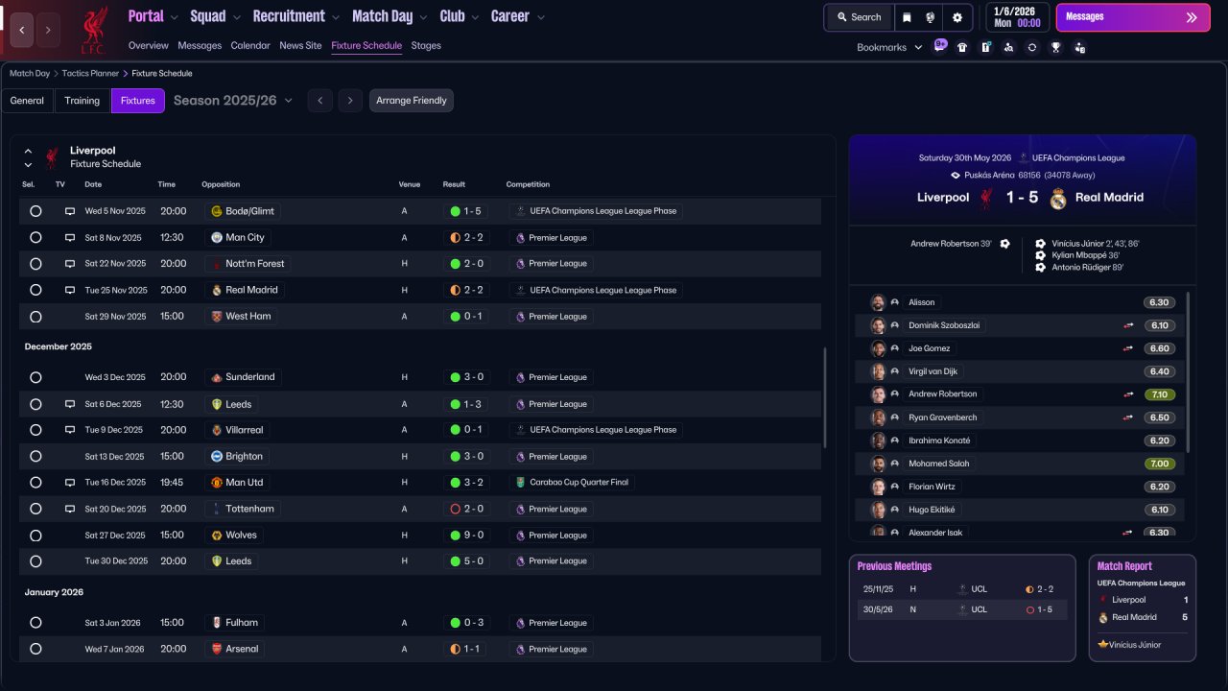The height and width of the screenshot is (691, 1228).
Task: Select the West Ham fixture radio button
Action: click(35, 317)
